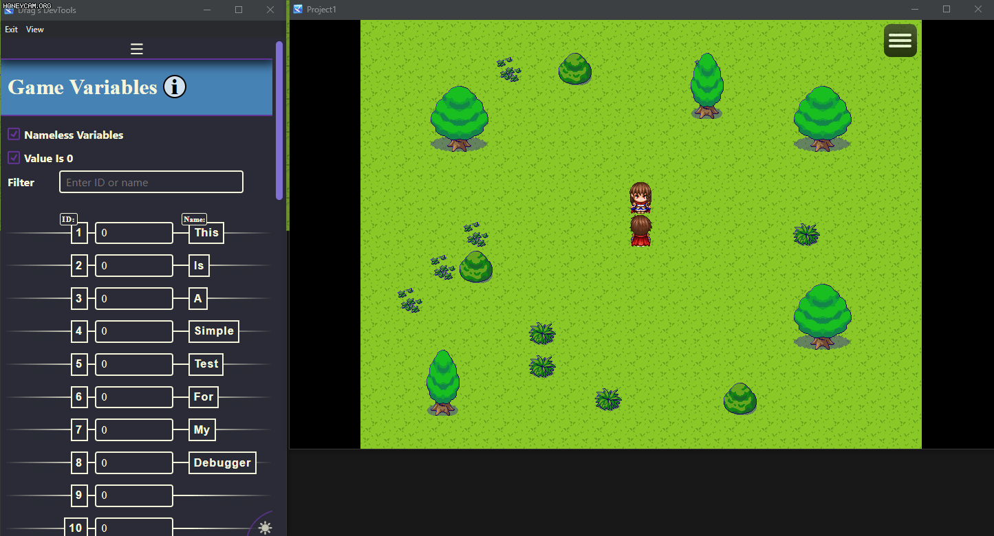Click the purple scrollbar in DevTools panel
Screen dimensions: 994x536
pyautogui.click(x=279, y=120)
